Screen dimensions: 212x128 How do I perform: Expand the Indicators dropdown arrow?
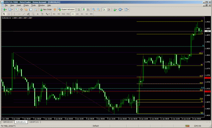click(x=117, y=10)
